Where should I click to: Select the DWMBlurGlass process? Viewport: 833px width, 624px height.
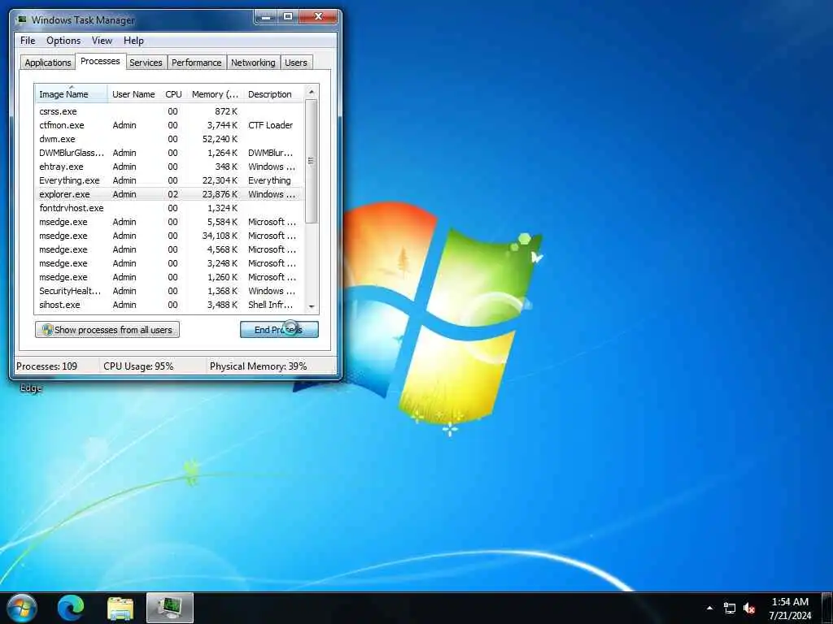tap(170, 153)
